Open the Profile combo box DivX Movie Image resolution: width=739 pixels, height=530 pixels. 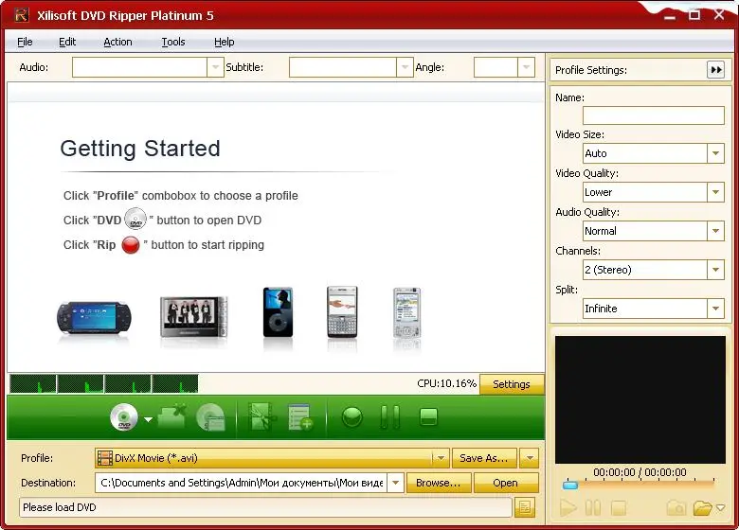pos(272,458)
